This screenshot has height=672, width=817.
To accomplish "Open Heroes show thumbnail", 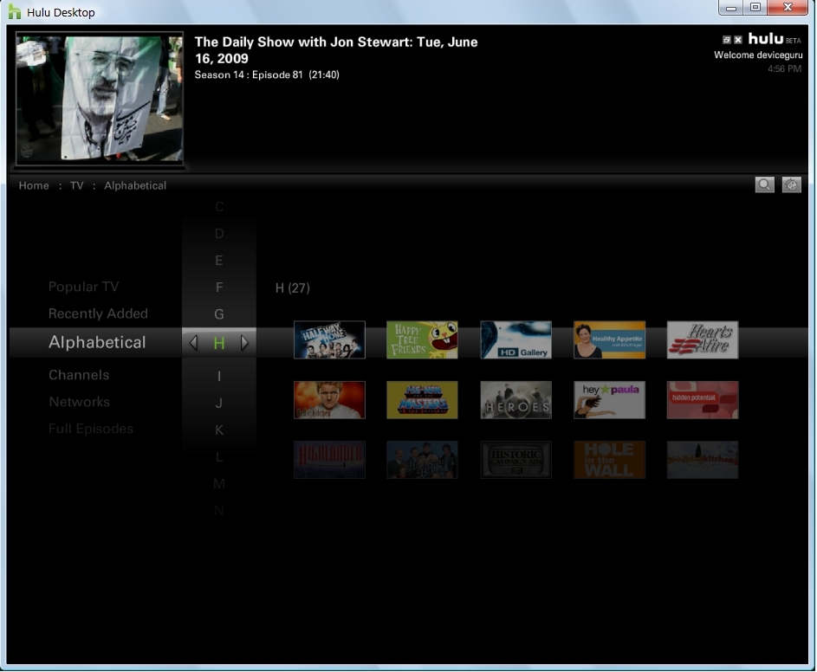I will coord(515,400).
